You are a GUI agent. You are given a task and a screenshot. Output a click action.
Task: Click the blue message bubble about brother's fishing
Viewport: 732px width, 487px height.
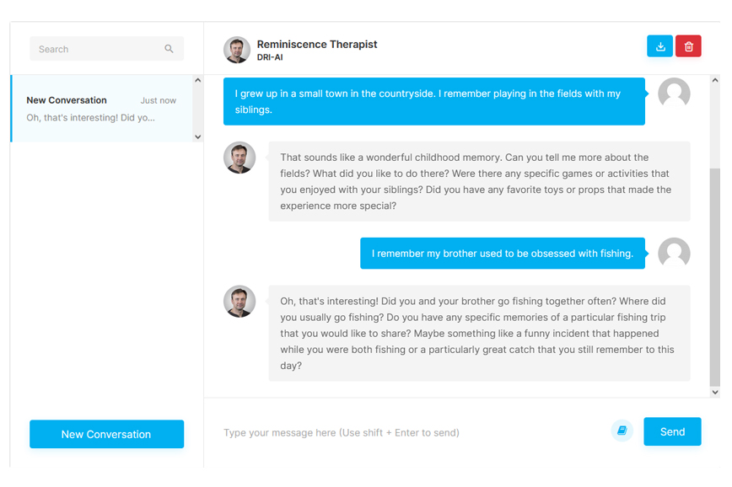point(503,254)
